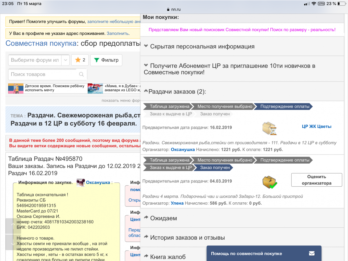Click показать меню форума link
The image size is (348, 261).
[121, 100]
